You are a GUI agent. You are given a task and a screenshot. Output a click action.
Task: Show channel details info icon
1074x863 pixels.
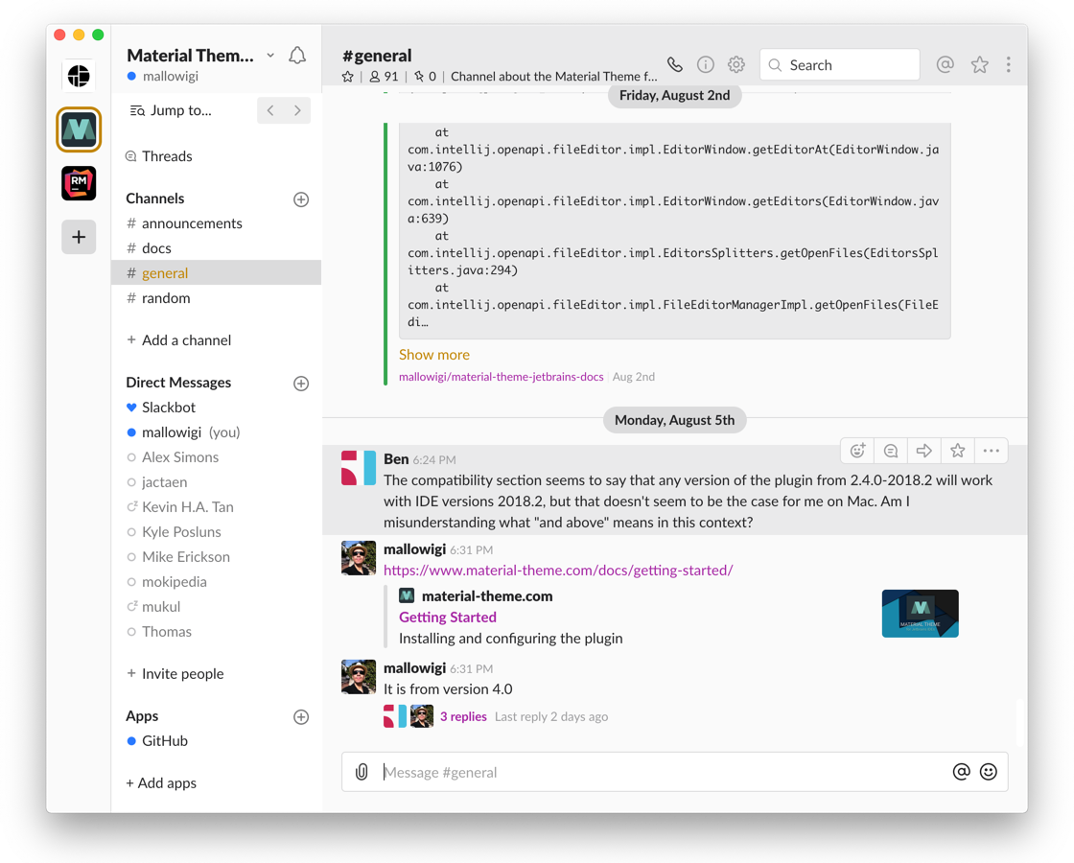click(x=706, y=64)
